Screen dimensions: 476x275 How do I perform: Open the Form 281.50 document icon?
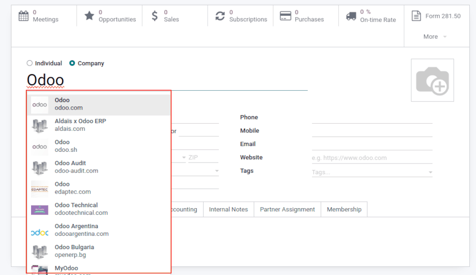pyautogui.click(x=416, y=16)
